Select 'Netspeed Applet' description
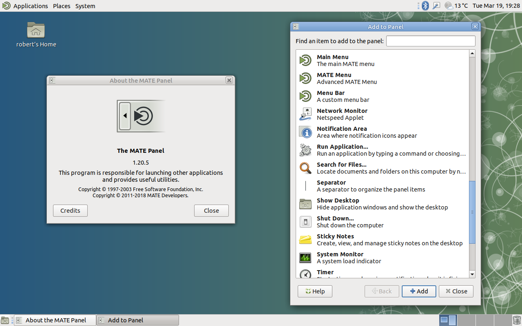The image size is (522, 326). 340,118
